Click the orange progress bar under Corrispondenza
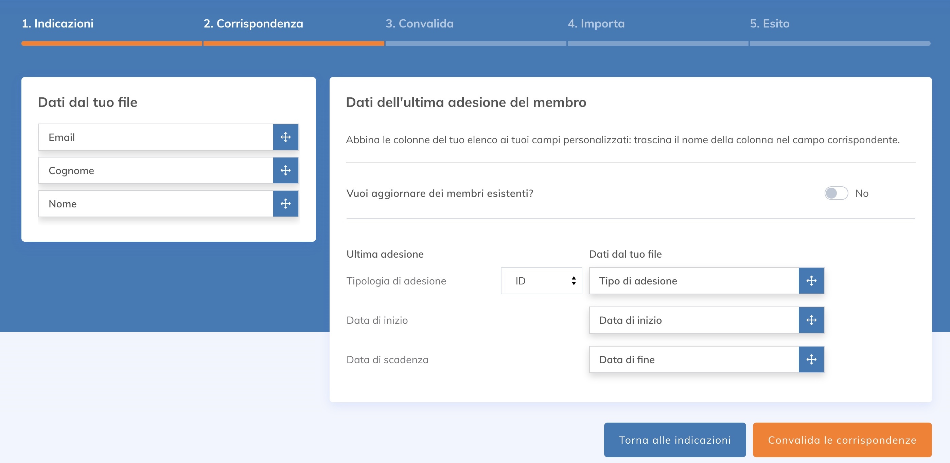The image size is (950, 463). [x=294, y=43]
